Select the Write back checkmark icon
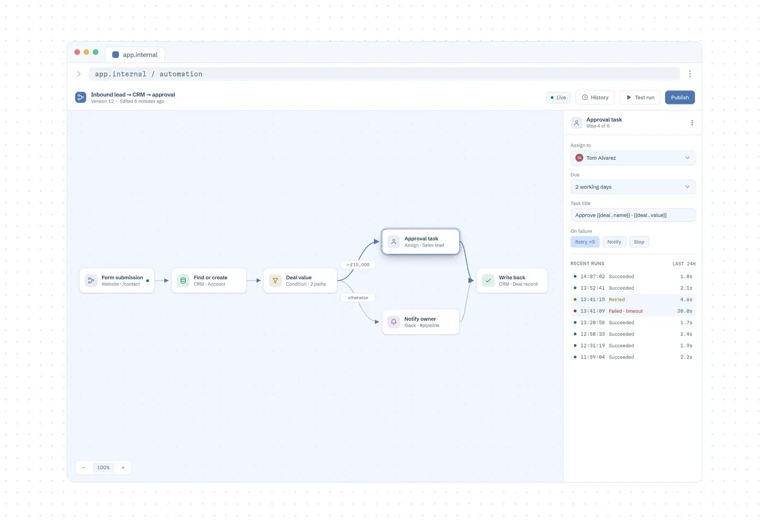769x523 pixels. click(488, 280)
